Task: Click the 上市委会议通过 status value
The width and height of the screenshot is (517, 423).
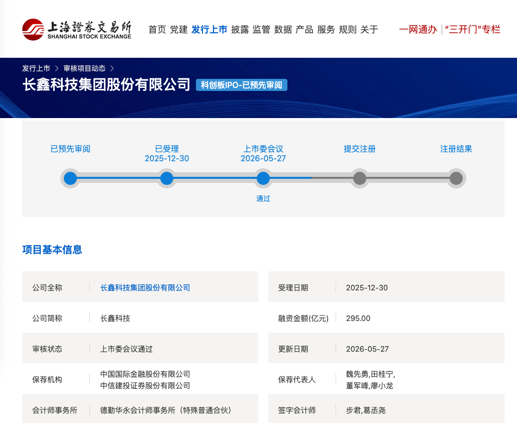Action: [x=126, y=349]
